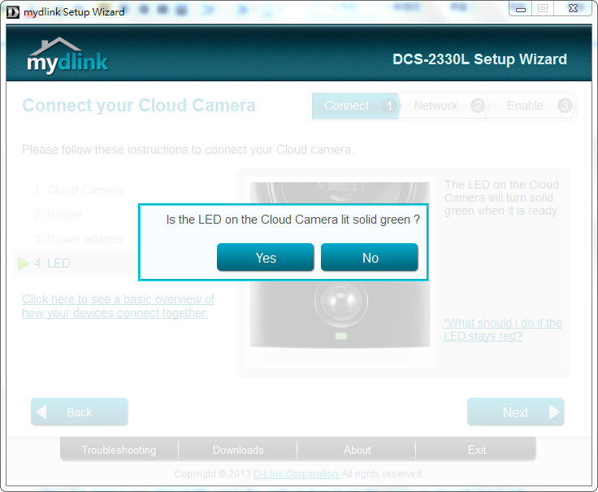Click Exit in the bottom bar
Viewport: 598px width, 492px height.
tap(477, 450)
